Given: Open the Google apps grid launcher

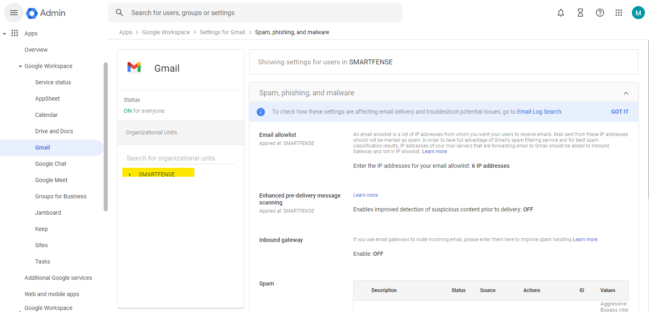Looking at the screenshot, I should [619, 13].
